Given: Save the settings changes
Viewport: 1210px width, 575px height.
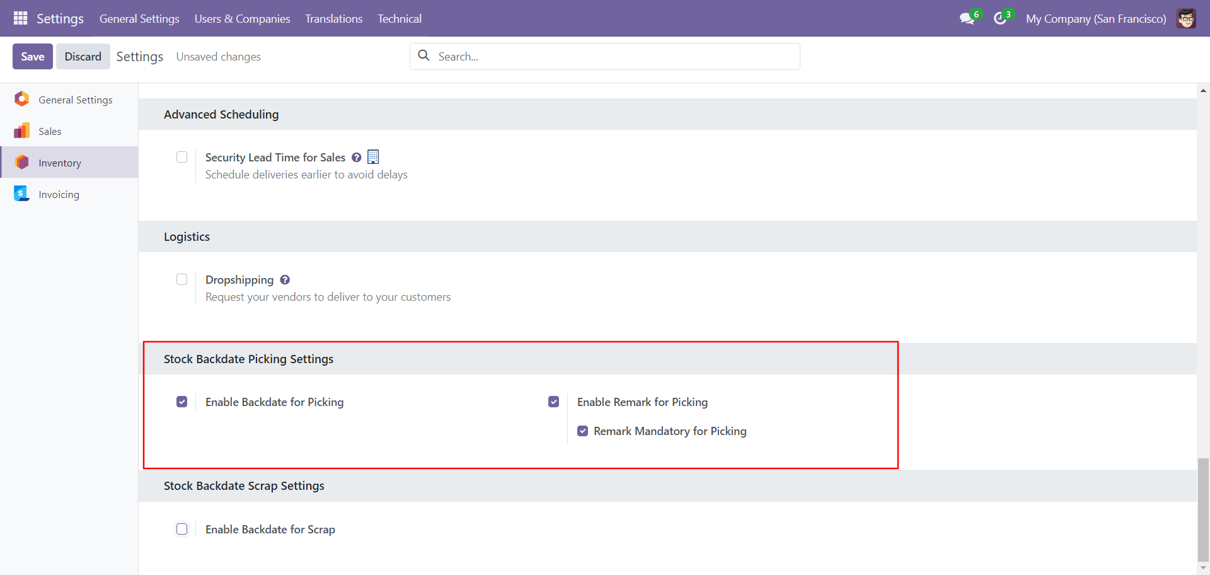Looking at the screenshot, I should [33, 56].
